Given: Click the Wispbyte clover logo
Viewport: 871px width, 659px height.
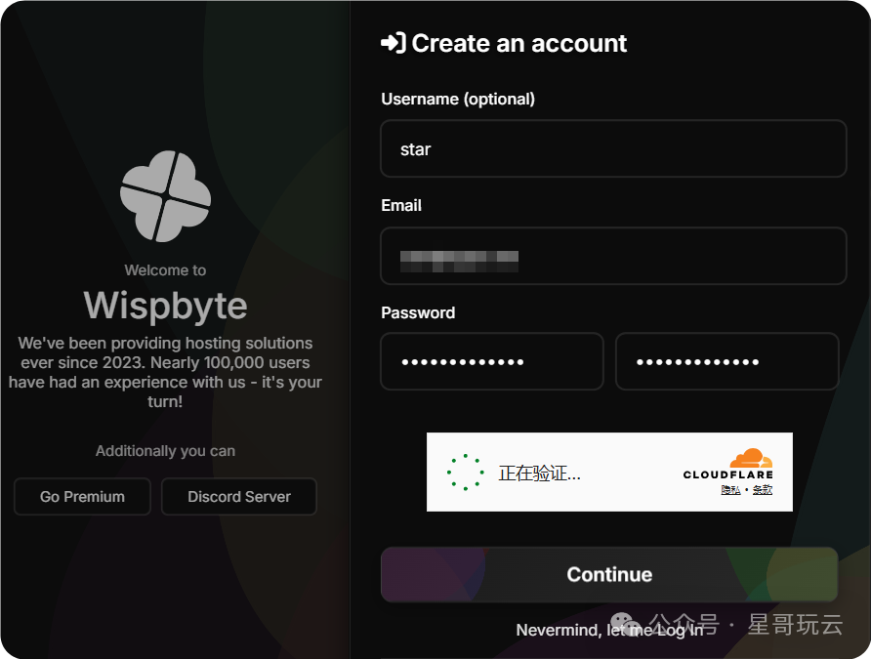Looking at the screenshot, I should point(165,195).
